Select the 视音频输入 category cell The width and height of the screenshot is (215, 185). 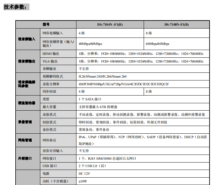pyautogui.click(x=28, y=39)
